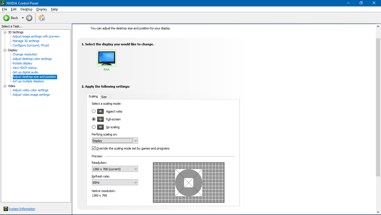The image size is (381, 215).
Task: Click the Full-screen scaling mode icon
Action: pos(100,119)
